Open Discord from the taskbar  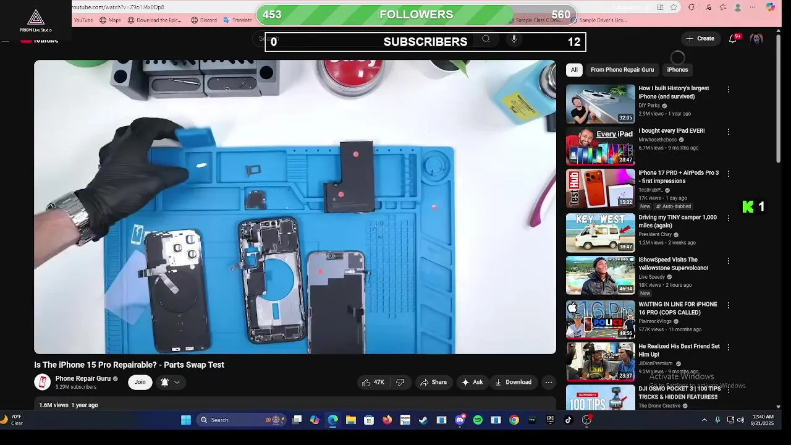pyautogui.click(x=460, y=420)
